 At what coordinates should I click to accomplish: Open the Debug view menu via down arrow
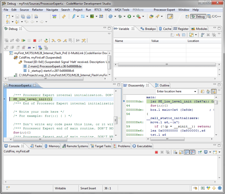click(x=109, y=34)
